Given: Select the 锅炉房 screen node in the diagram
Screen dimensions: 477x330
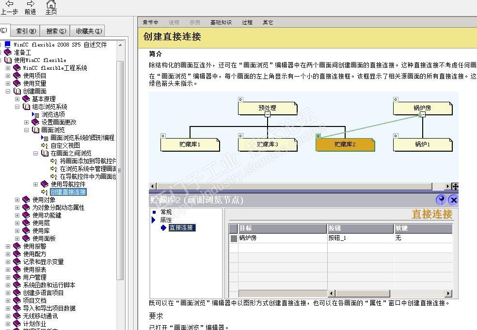Looking at the screenshot, I should pos(423,108).
